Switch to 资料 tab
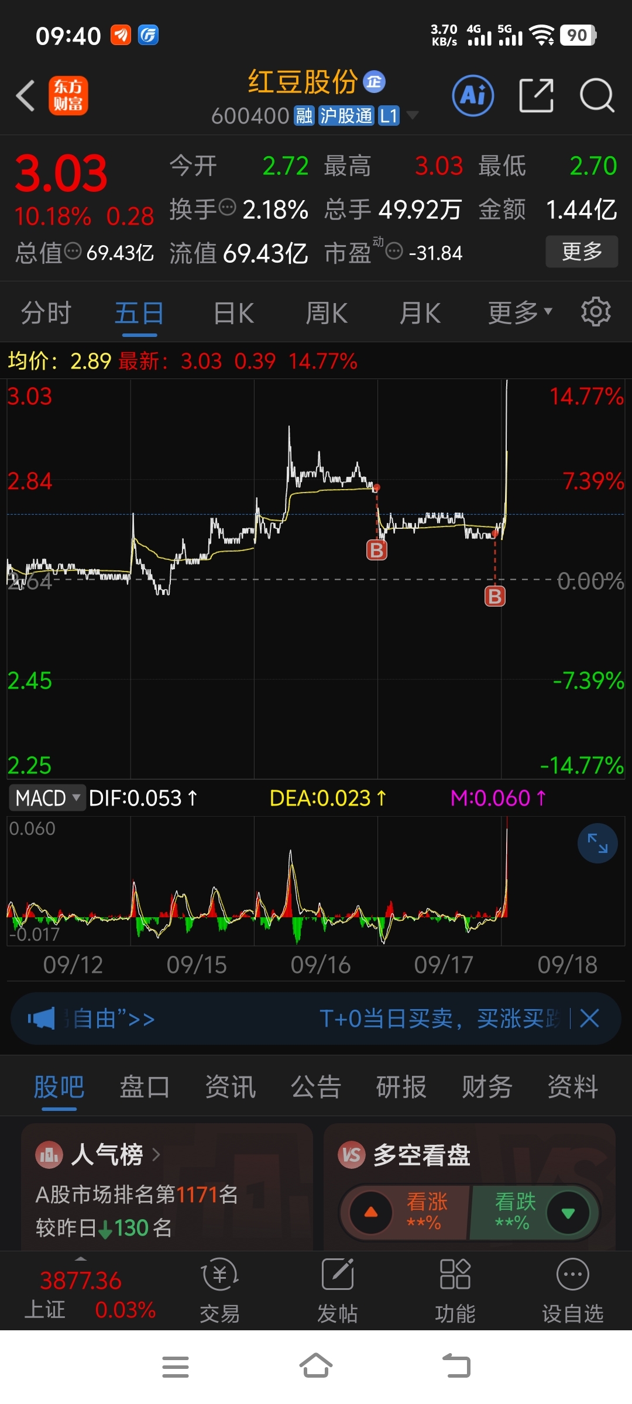Viewport: 632px width, 1404px height. [572, 1088]
